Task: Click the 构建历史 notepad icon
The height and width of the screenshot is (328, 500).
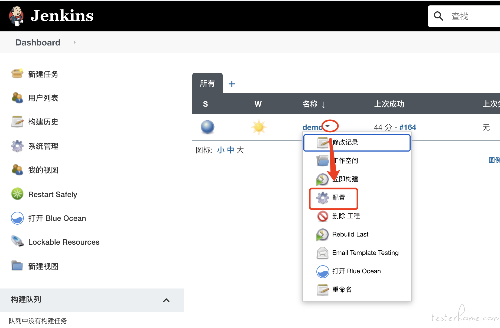Action: click(x=17, y=121)
